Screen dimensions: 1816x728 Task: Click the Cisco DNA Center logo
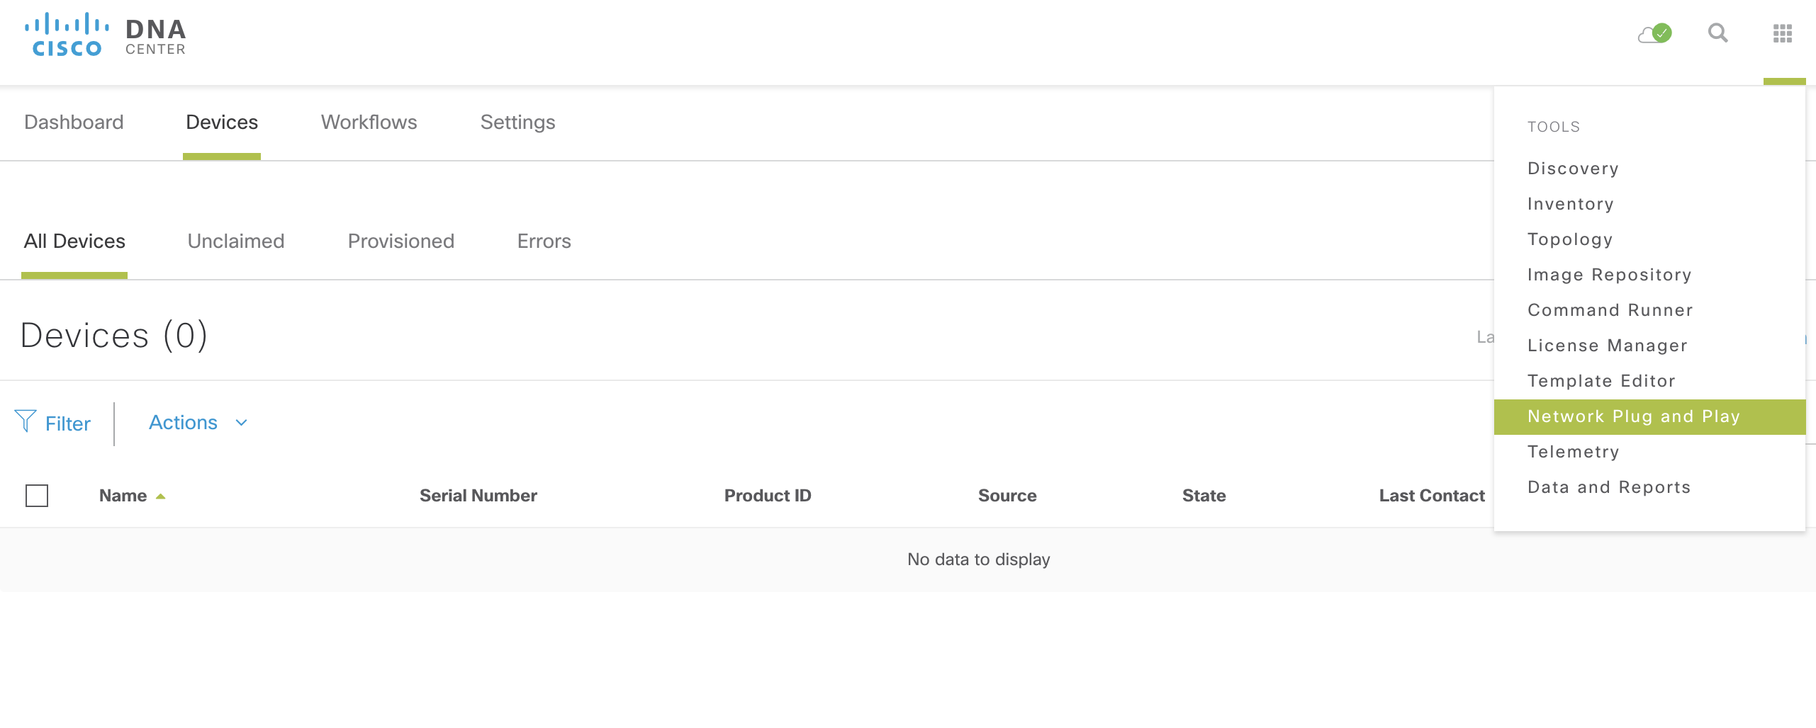point(105,33)
